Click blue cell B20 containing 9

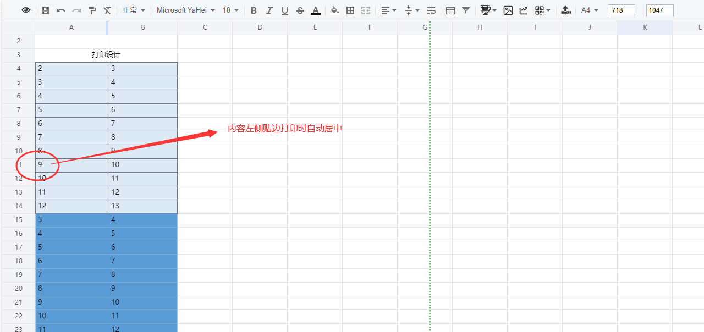click(143, 289)
